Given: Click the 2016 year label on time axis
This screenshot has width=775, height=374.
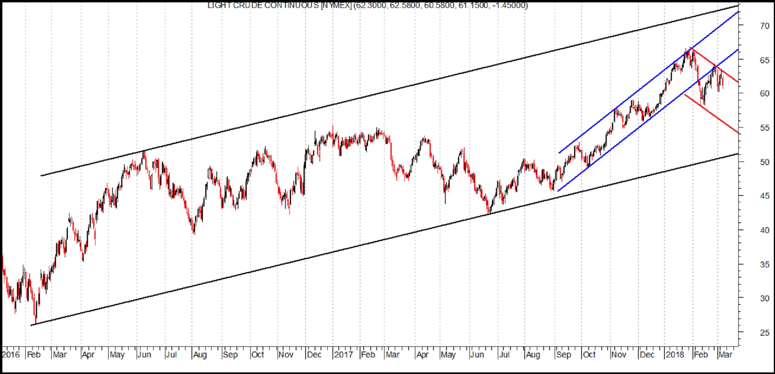Looking at the screenshot, I should (10, 355).
